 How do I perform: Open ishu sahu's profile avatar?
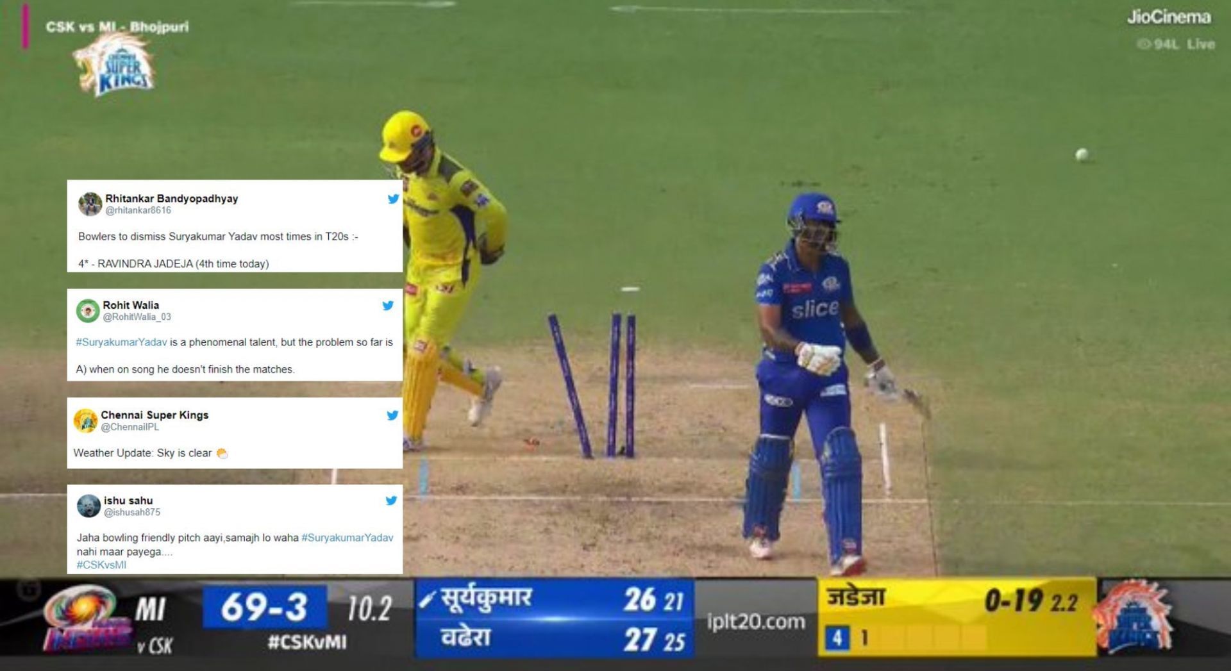(x=88, y=506)
